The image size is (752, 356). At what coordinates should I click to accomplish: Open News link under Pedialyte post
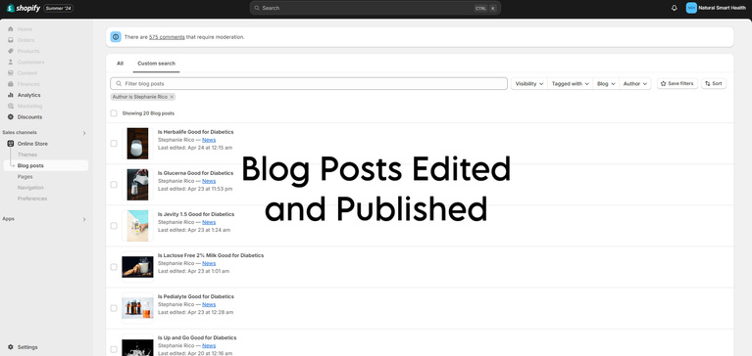[x=209, y=304]
